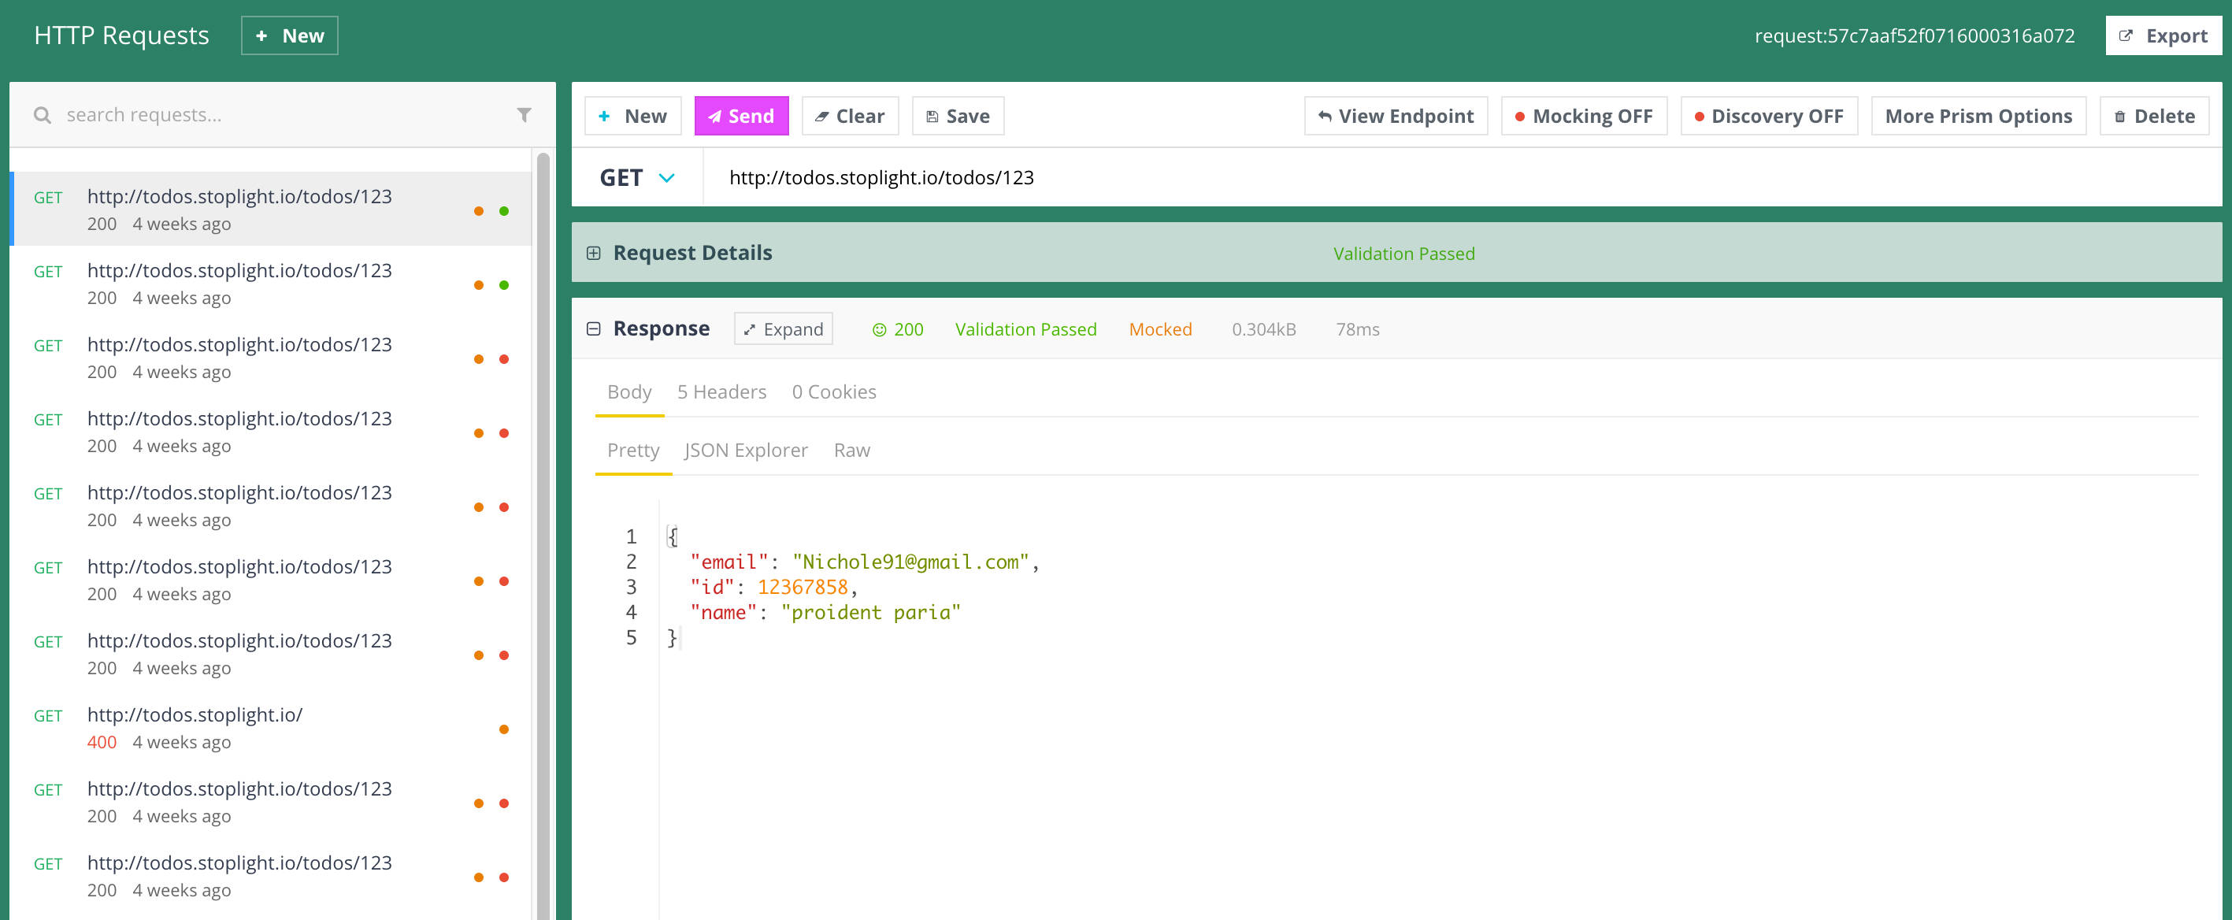Open More Prism Options

click(x=1978, y=116)
